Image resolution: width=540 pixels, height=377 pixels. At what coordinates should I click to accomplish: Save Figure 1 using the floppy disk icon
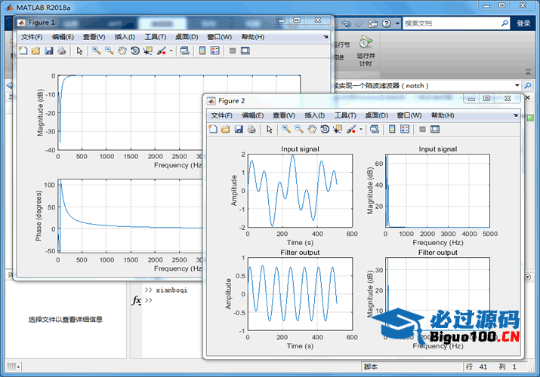point(49,51)
